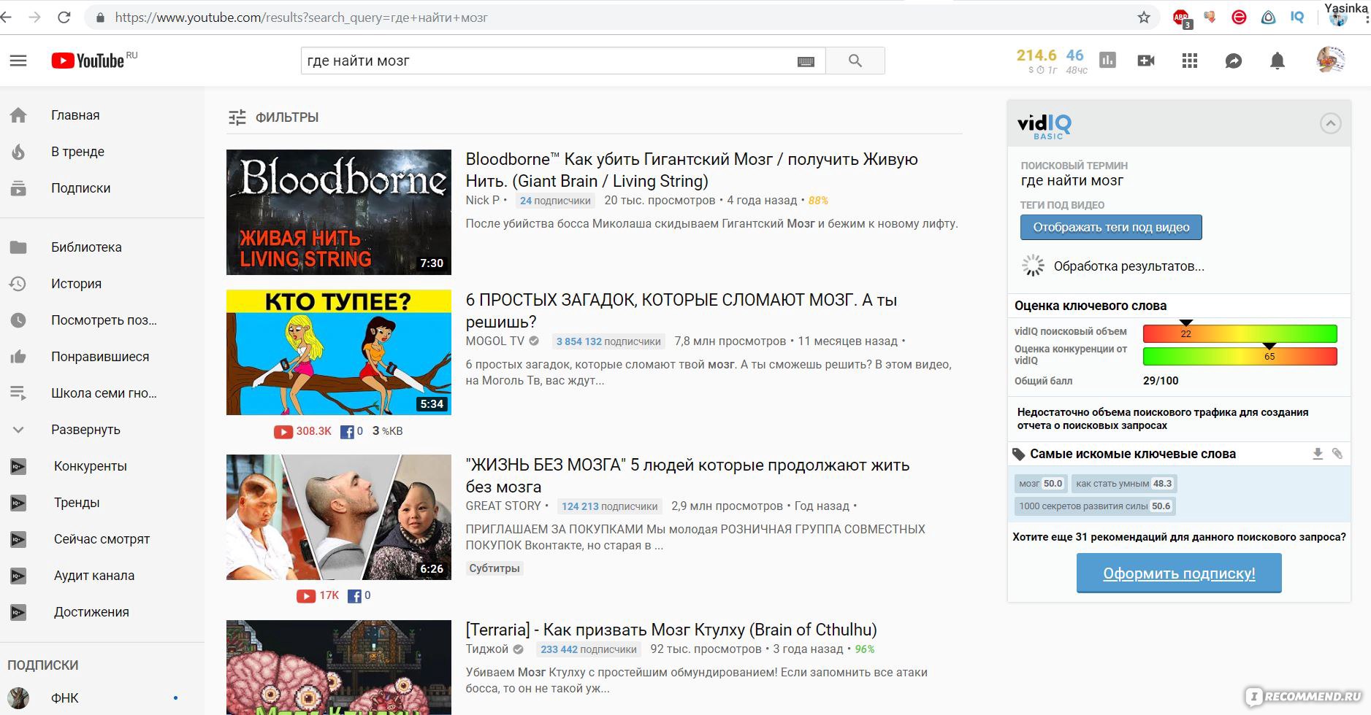Open Terraria Мозг Ктулху video title
Viewport: 1371px width, 715px height.
pos(671,630)
